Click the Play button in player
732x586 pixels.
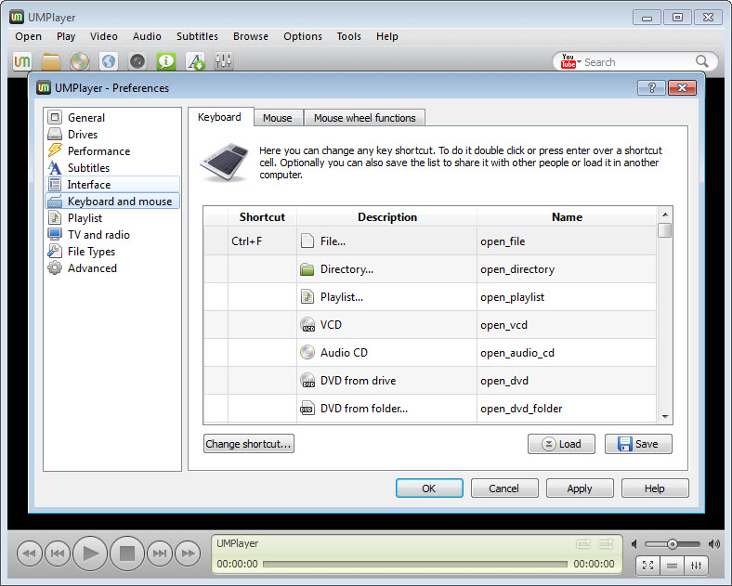[90, 553]
